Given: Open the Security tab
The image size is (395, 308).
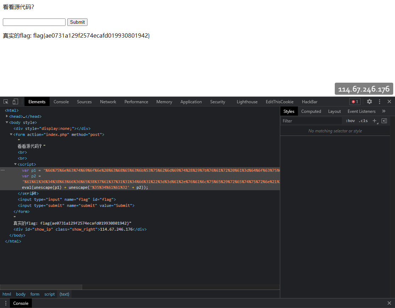Looking at the screenshot, I should point(218,101).
